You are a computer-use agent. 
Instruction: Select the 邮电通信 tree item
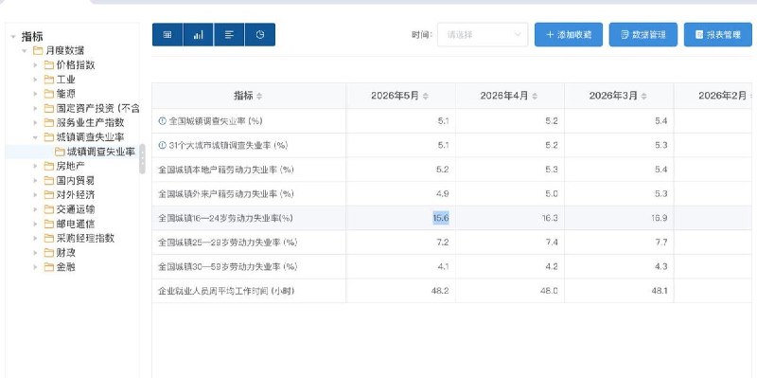pyautogui.click(x=76, y=224)
